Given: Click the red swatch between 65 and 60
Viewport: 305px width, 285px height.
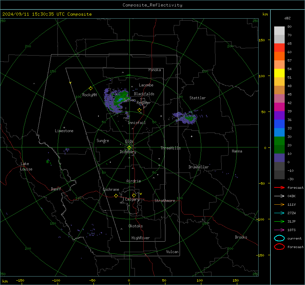Looking at the screenshot, I should click(x=279, y=48).
